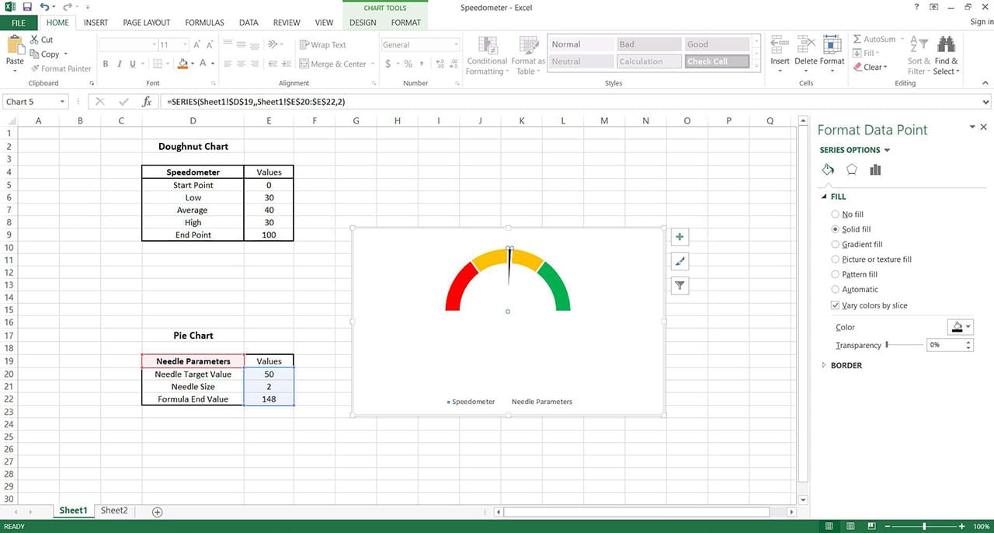Open Chart Elements with the plus icon

(679, 236)
